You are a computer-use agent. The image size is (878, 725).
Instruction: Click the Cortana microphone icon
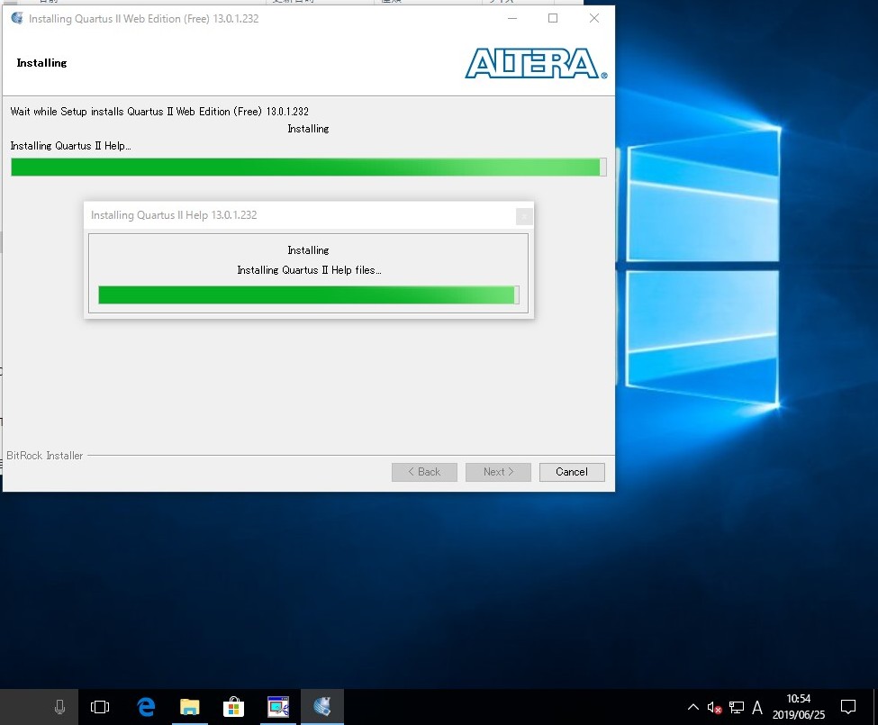pos(60,707)
